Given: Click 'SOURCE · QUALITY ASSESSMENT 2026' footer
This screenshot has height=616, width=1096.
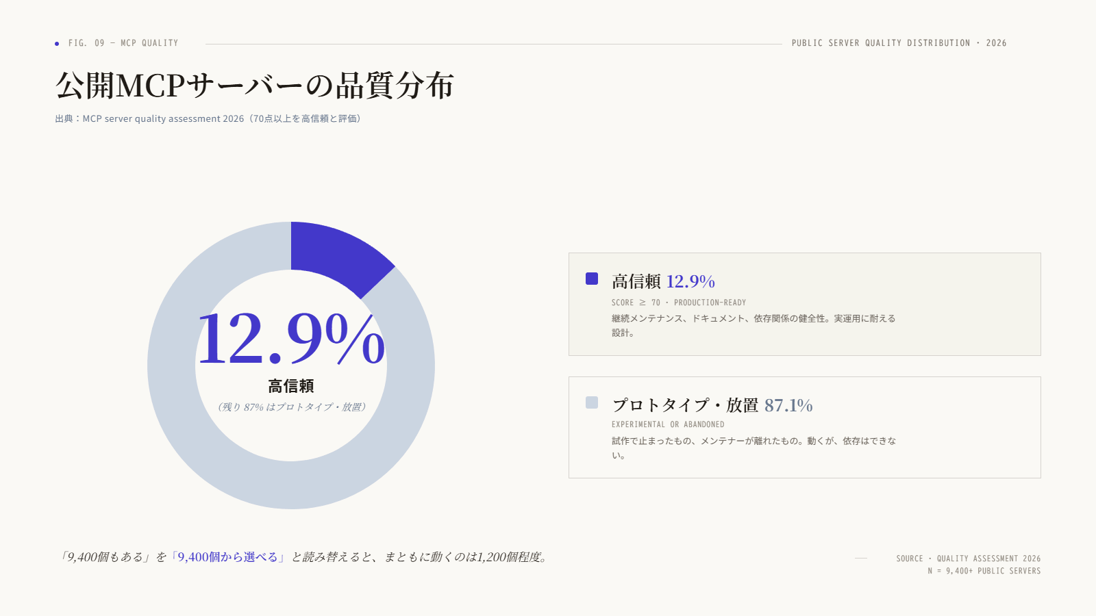Looking at the screenshot, I should tap(968, 559).
